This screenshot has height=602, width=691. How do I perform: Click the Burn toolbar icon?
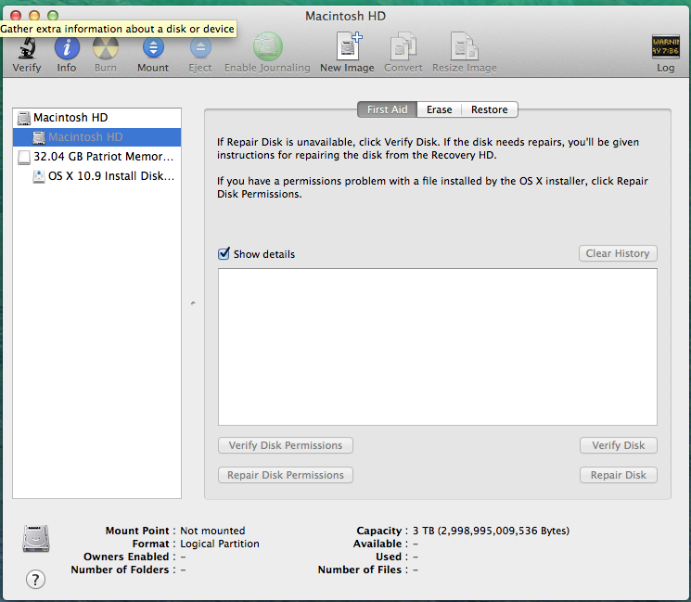pyautogui.click(x=106, y=47)
